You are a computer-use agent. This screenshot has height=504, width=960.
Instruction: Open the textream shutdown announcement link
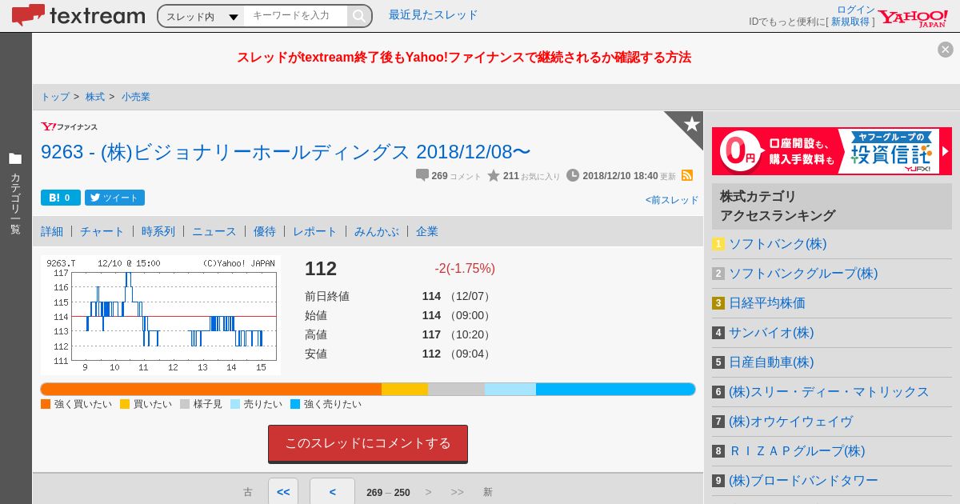(464, 58)
